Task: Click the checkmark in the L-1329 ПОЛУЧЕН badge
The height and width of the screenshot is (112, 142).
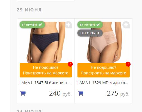Action: point(98,25)
